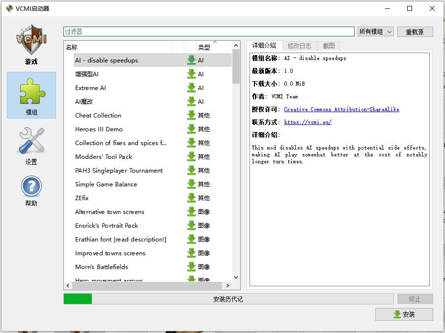This screenshot has height=333, width=445.
Task: Click download icon next to Extreme AI
Action: click(x=192, y=88)
